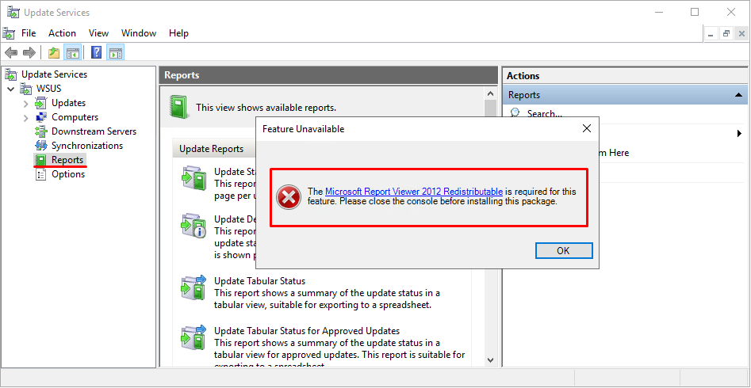Screen dimensions: 751x388
Task: Select Downstream Servers in the tree
Action: (x=94, y=131)
